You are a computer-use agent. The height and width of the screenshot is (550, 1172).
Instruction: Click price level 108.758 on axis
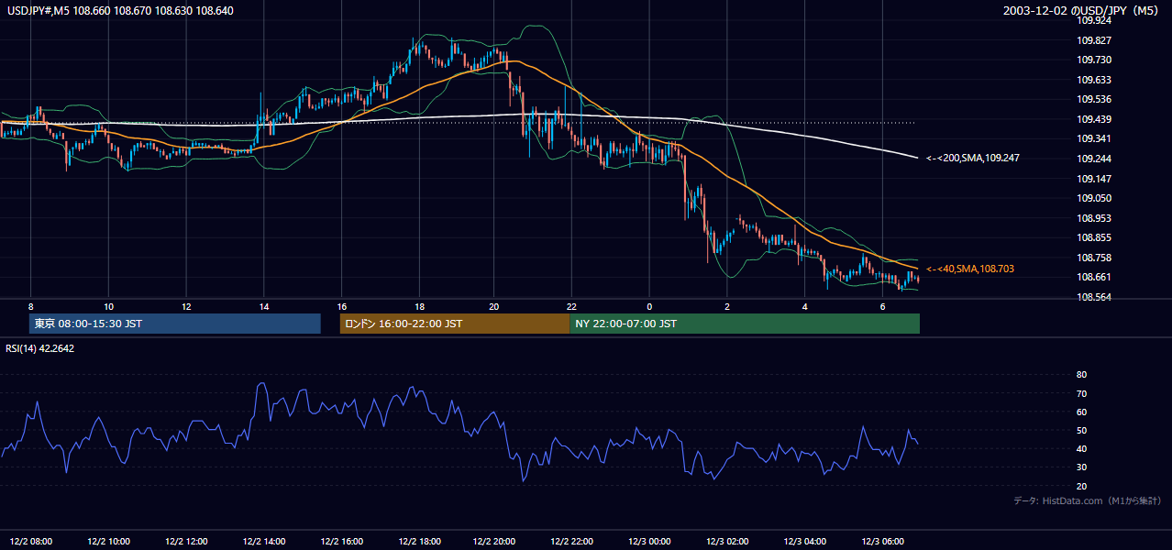[x=1095, y=258]
